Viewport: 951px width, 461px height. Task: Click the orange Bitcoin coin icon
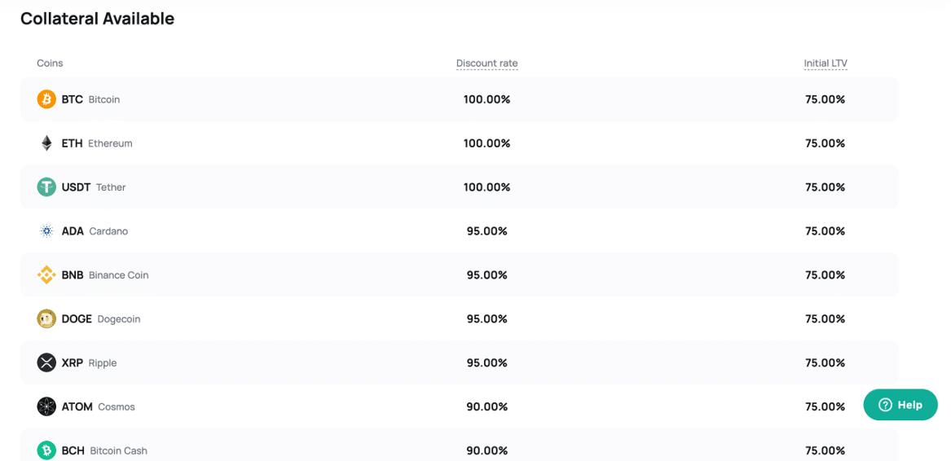tap(46, 99)
